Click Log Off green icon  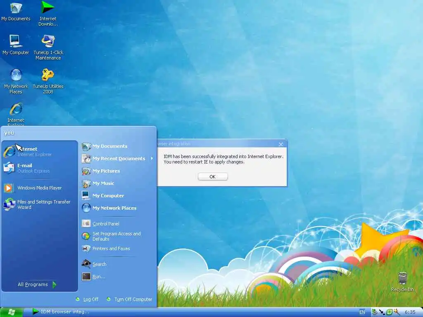78,299
